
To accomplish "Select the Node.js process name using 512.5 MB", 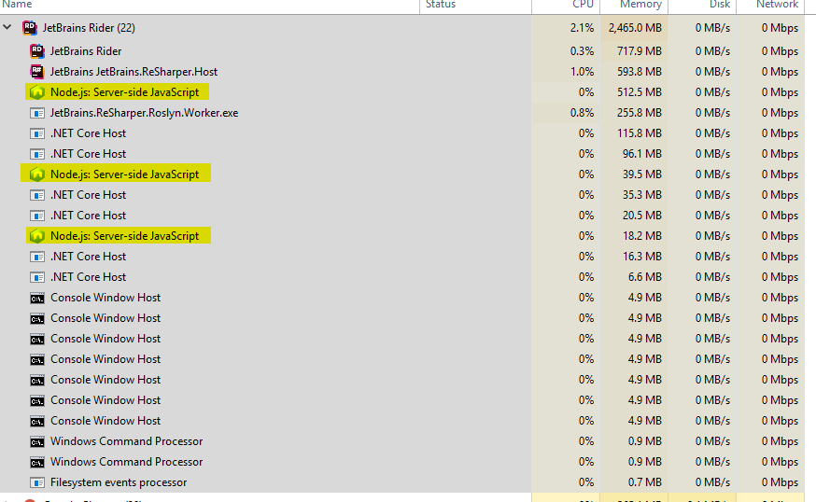I will [x=124, y=92].
